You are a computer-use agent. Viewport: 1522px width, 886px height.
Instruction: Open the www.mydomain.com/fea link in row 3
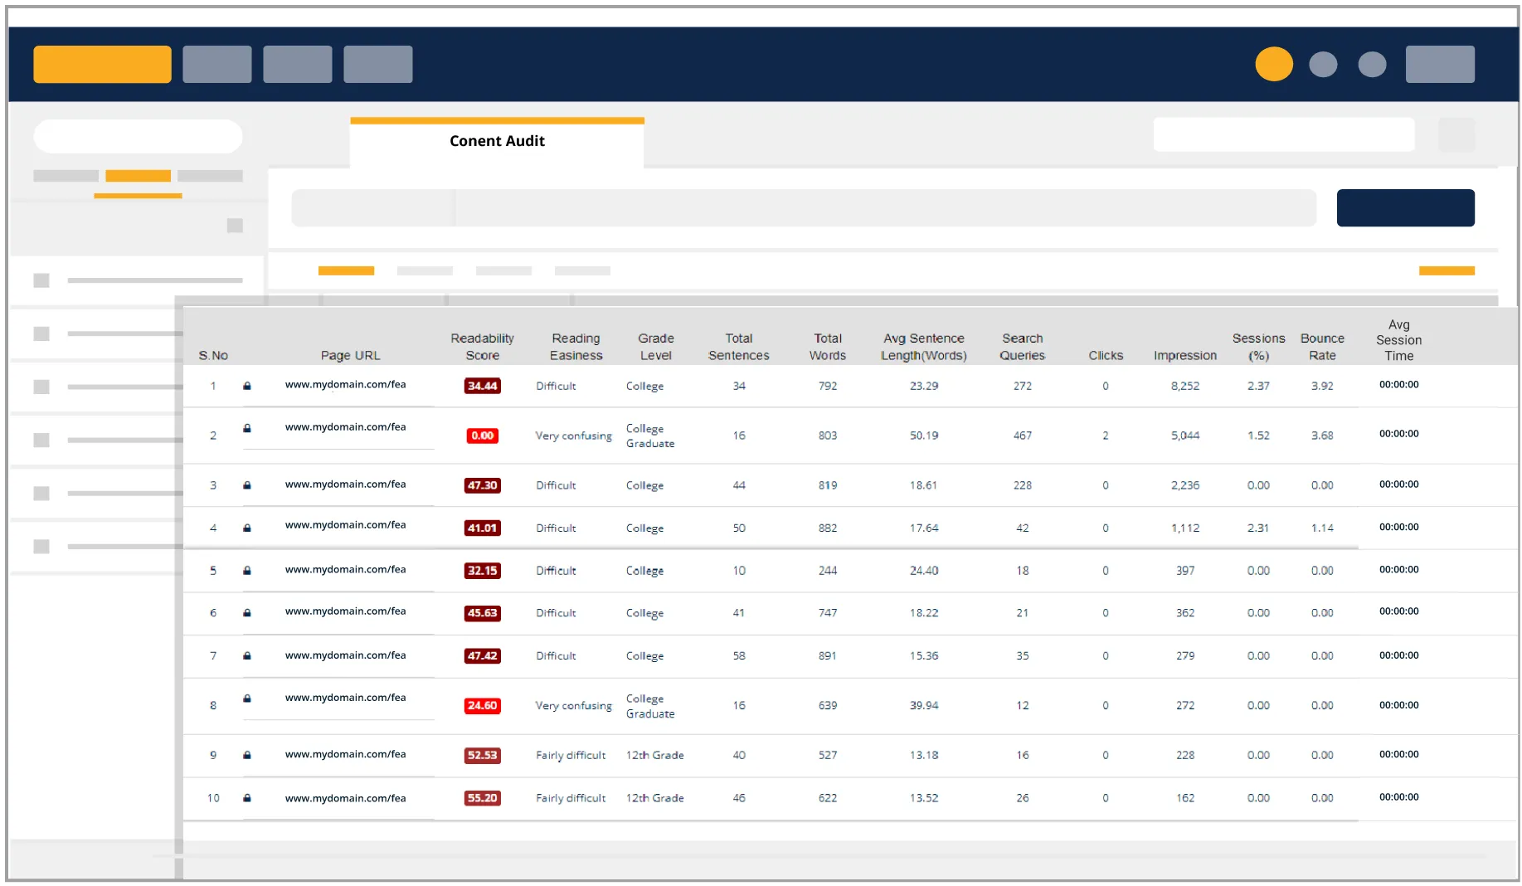point(345,484)
